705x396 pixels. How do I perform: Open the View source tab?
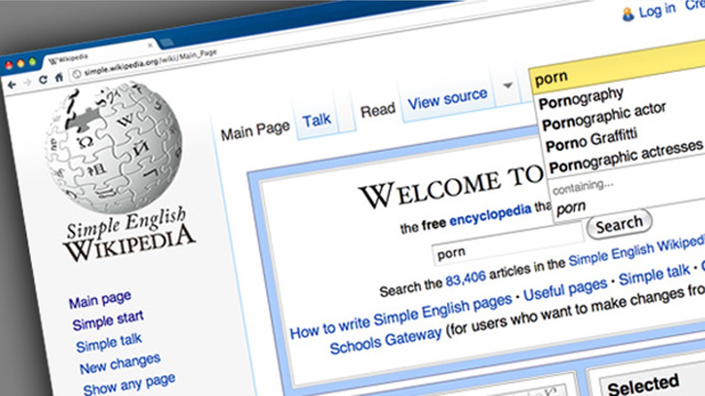point(447,99)
